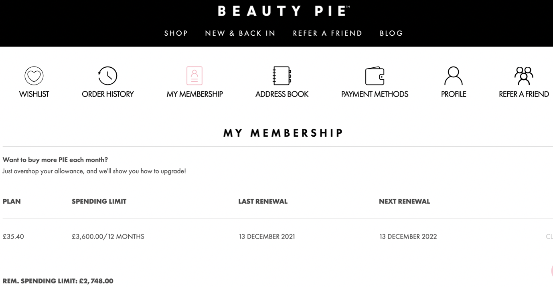Viewport: 555px width, 289px height.
Task: Open the SHOP menu in top navigation
Action: tap(176, 33)
